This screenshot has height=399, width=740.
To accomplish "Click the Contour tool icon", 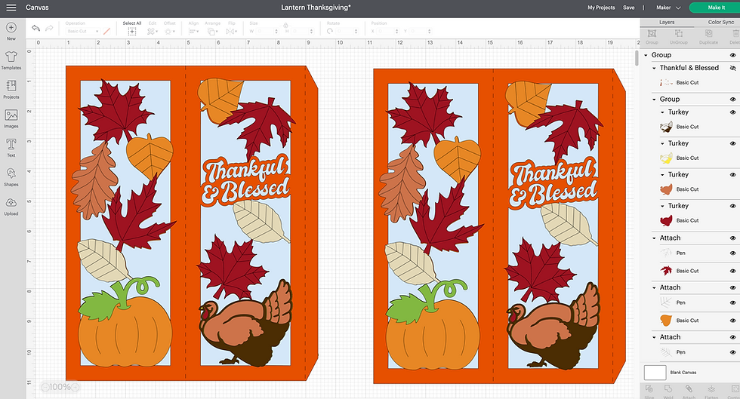I will coord(735,389).
